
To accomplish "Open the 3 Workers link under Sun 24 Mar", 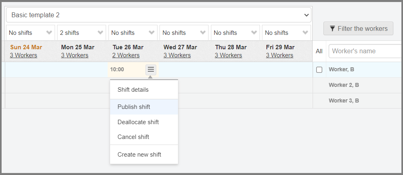I will click(23, 55).
